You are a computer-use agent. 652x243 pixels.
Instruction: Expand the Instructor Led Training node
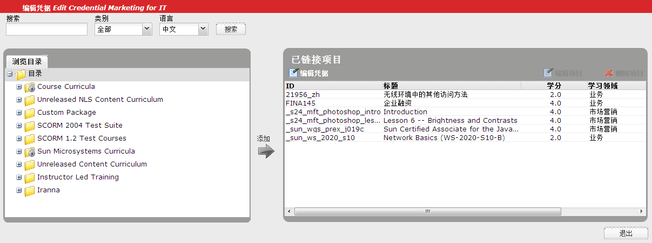(19, 177)
